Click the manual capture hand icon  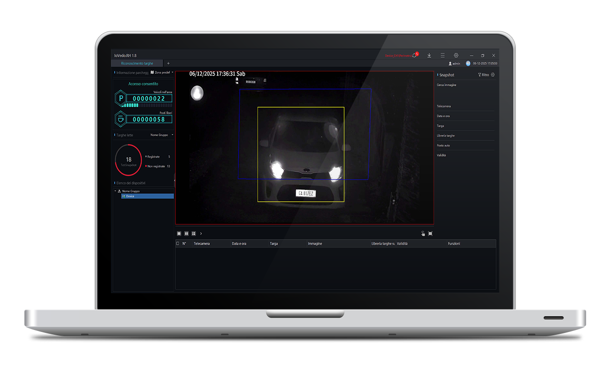click(423, 233)
